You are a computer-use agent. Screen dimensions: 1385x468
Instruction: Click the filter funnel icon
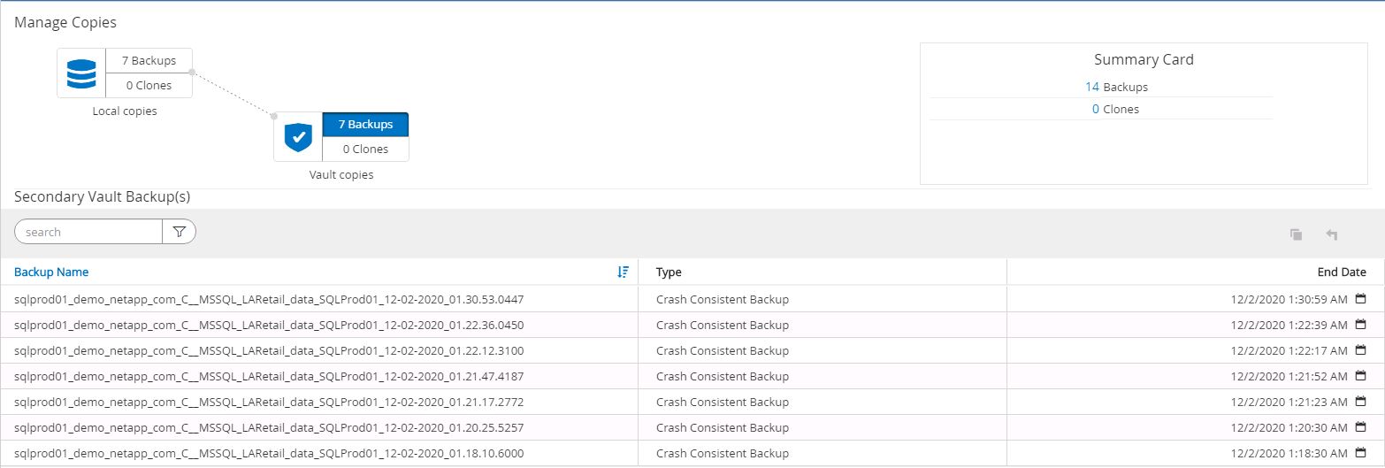point(180,232)
